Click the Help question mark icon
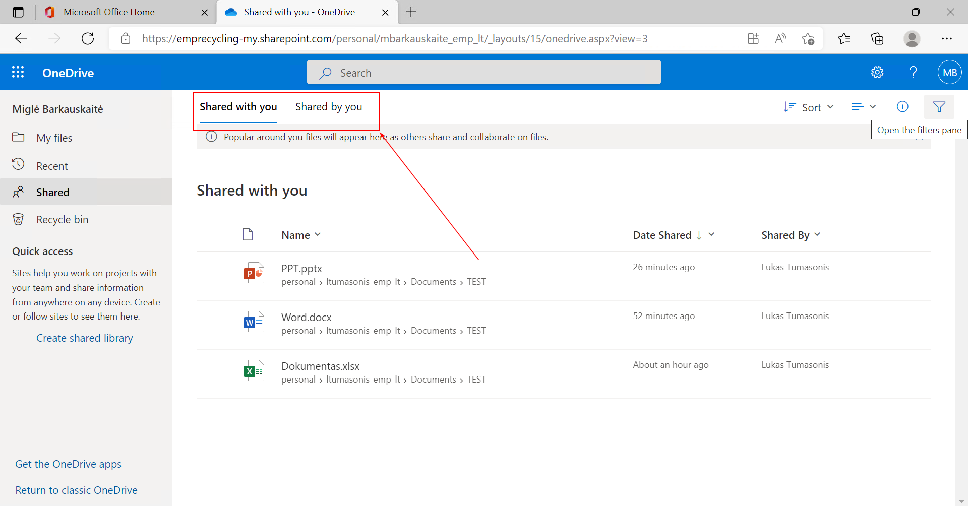 tap(913, 72)
